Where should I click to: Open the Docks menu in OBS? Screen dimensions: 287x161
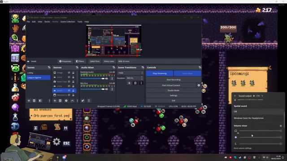point(47,22)
